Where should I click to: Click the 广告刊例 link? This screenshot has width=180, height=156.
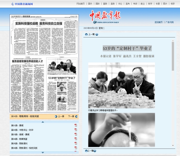tap(169, 22)
